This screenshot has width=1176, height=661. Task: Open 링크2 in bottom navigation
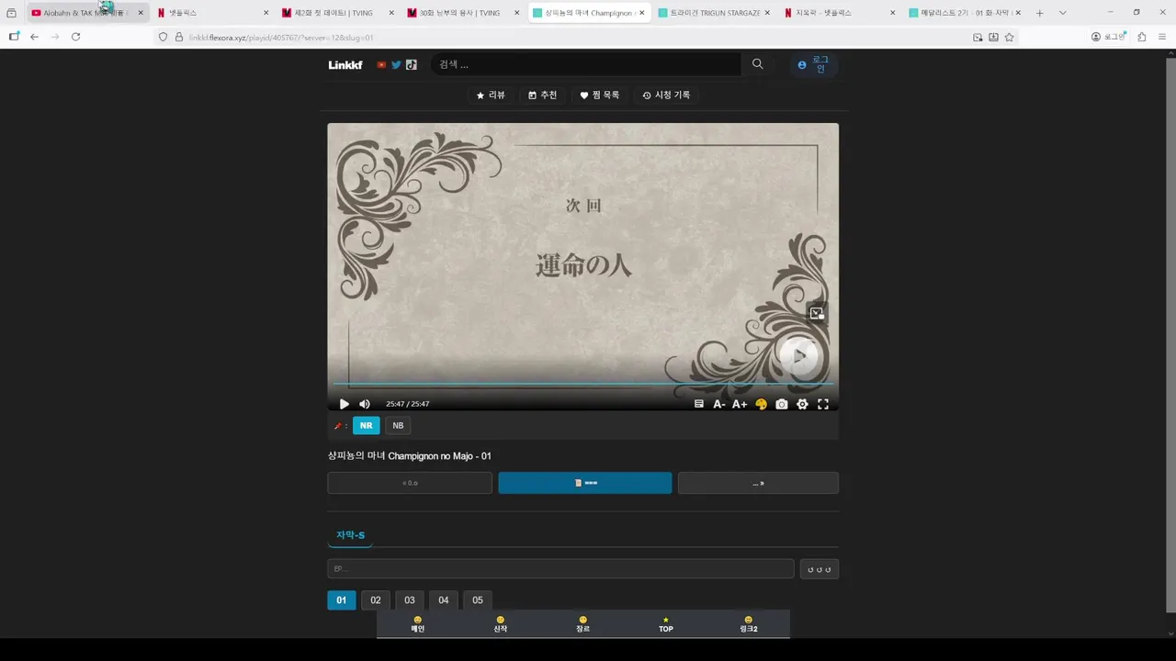[749, 624]
